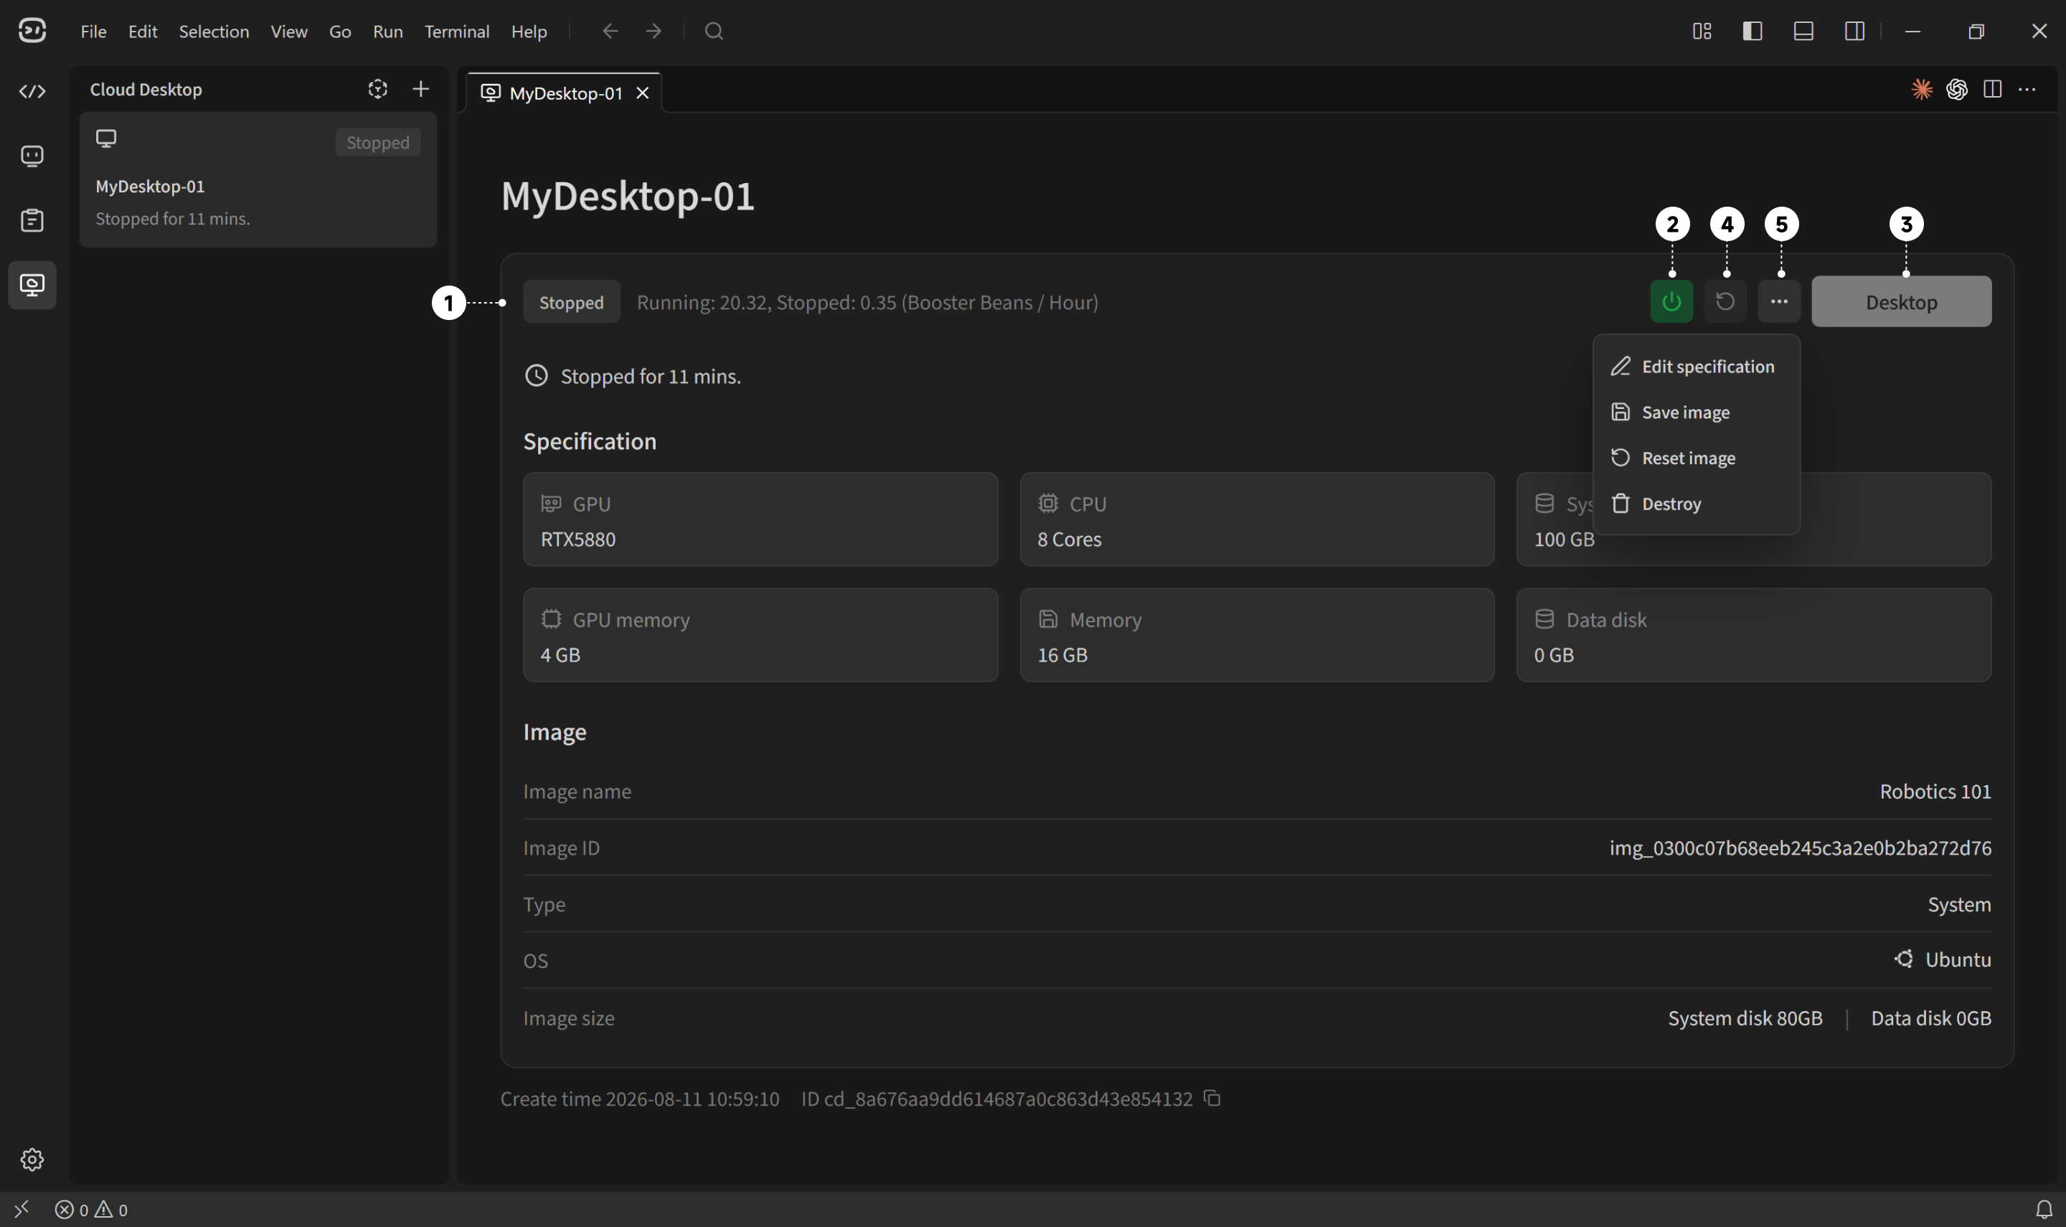The image size is (2066, 1227).
Task: Click the orange starburst AI icon
Action: pyautogui.click(x=1921, y=88)
